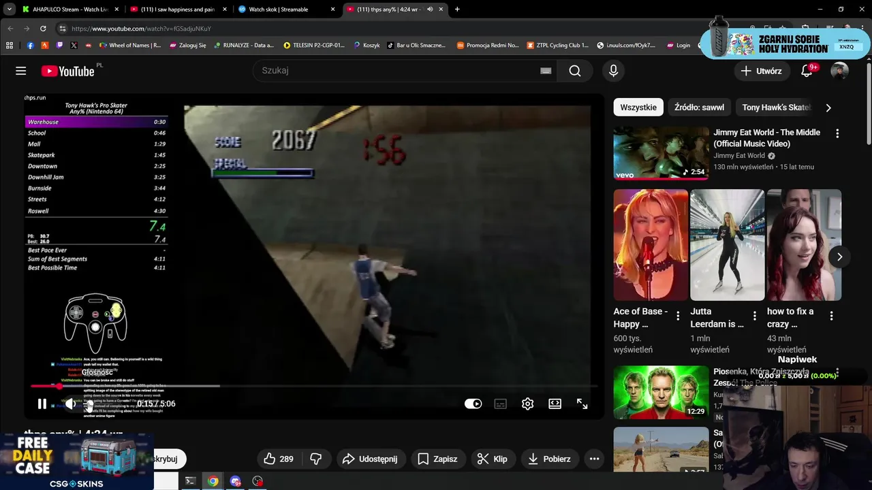The height and width of the screenshot is (490, 872).
Task: Switch the player to theater mode
Action: click(x=555, y=404)
